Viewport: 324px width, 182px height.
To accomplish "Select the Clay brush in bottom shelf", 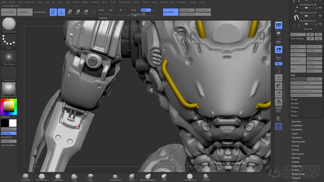I will coord(74,177).
